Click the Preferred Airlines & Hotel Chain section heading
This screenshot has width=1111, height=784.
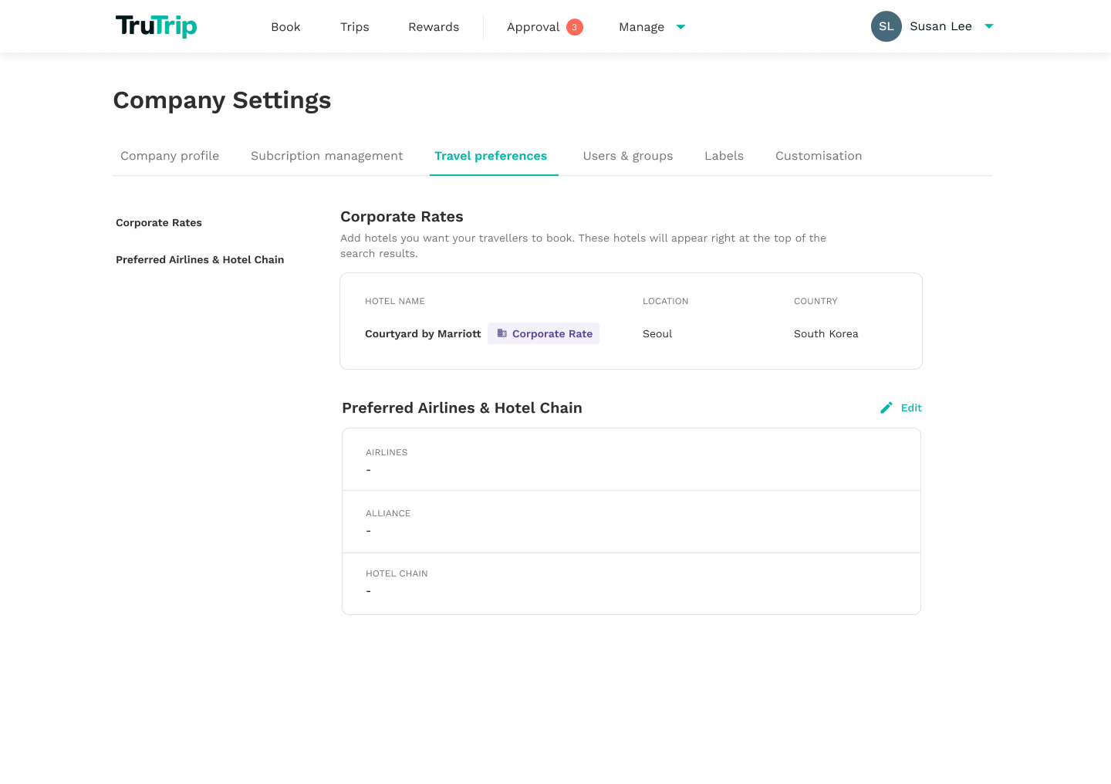coord(462,408)
